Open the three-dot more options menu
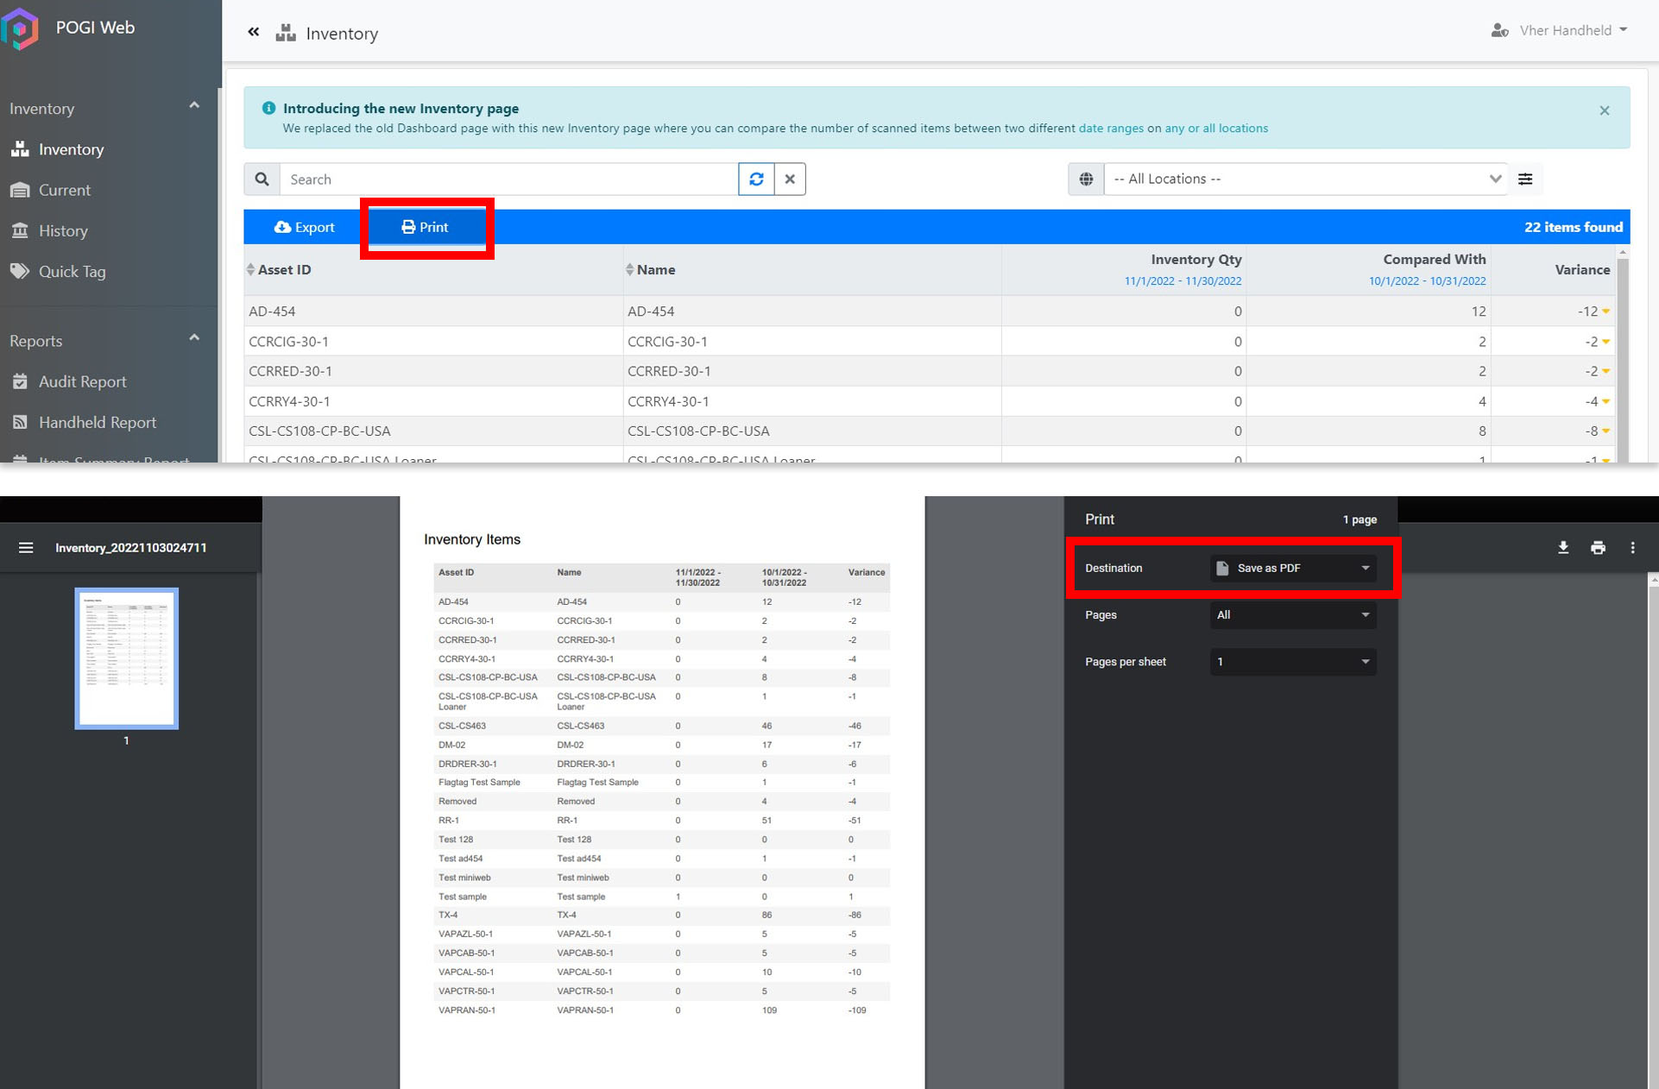The height and width of the screenshot is (1089, 1659). (1632, 548)
